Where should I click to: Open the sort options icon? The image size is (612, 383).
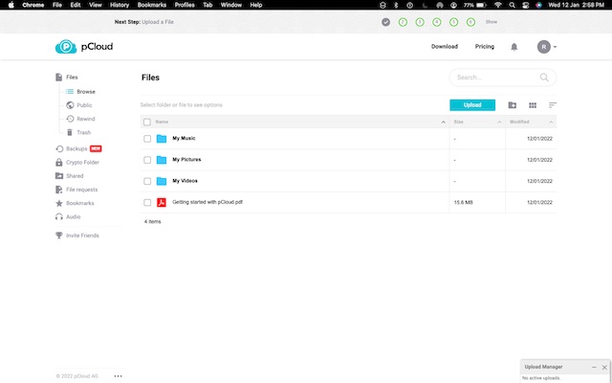coord(553,105)
